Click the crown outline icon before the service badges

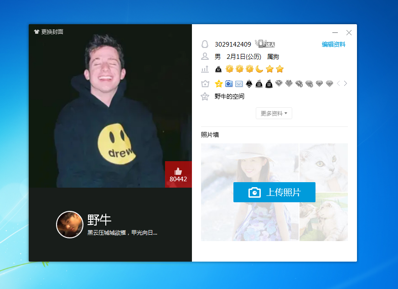click(205, 84)
